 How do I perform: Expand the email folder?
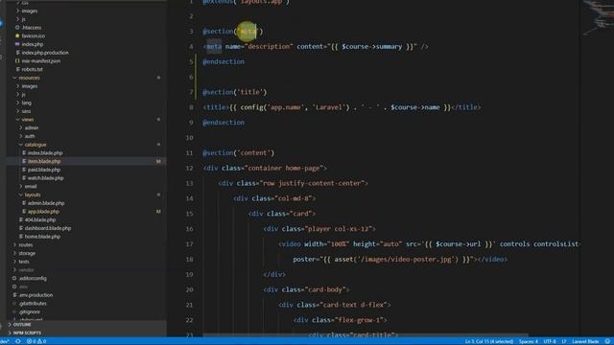(31, 186)
